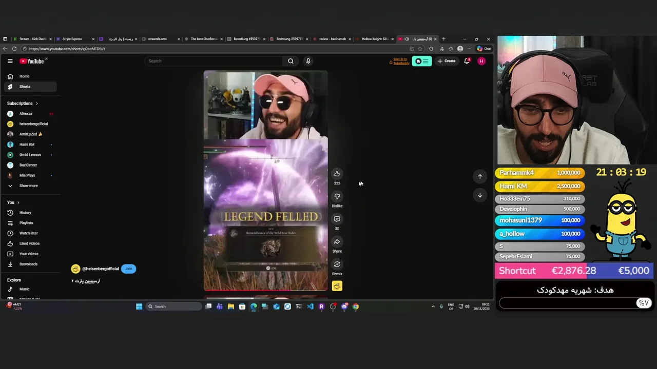The height and width of the screenshot is (369, 657).
Task: Seek on the short's red progress bar
Action: click(x=265, y=291)
